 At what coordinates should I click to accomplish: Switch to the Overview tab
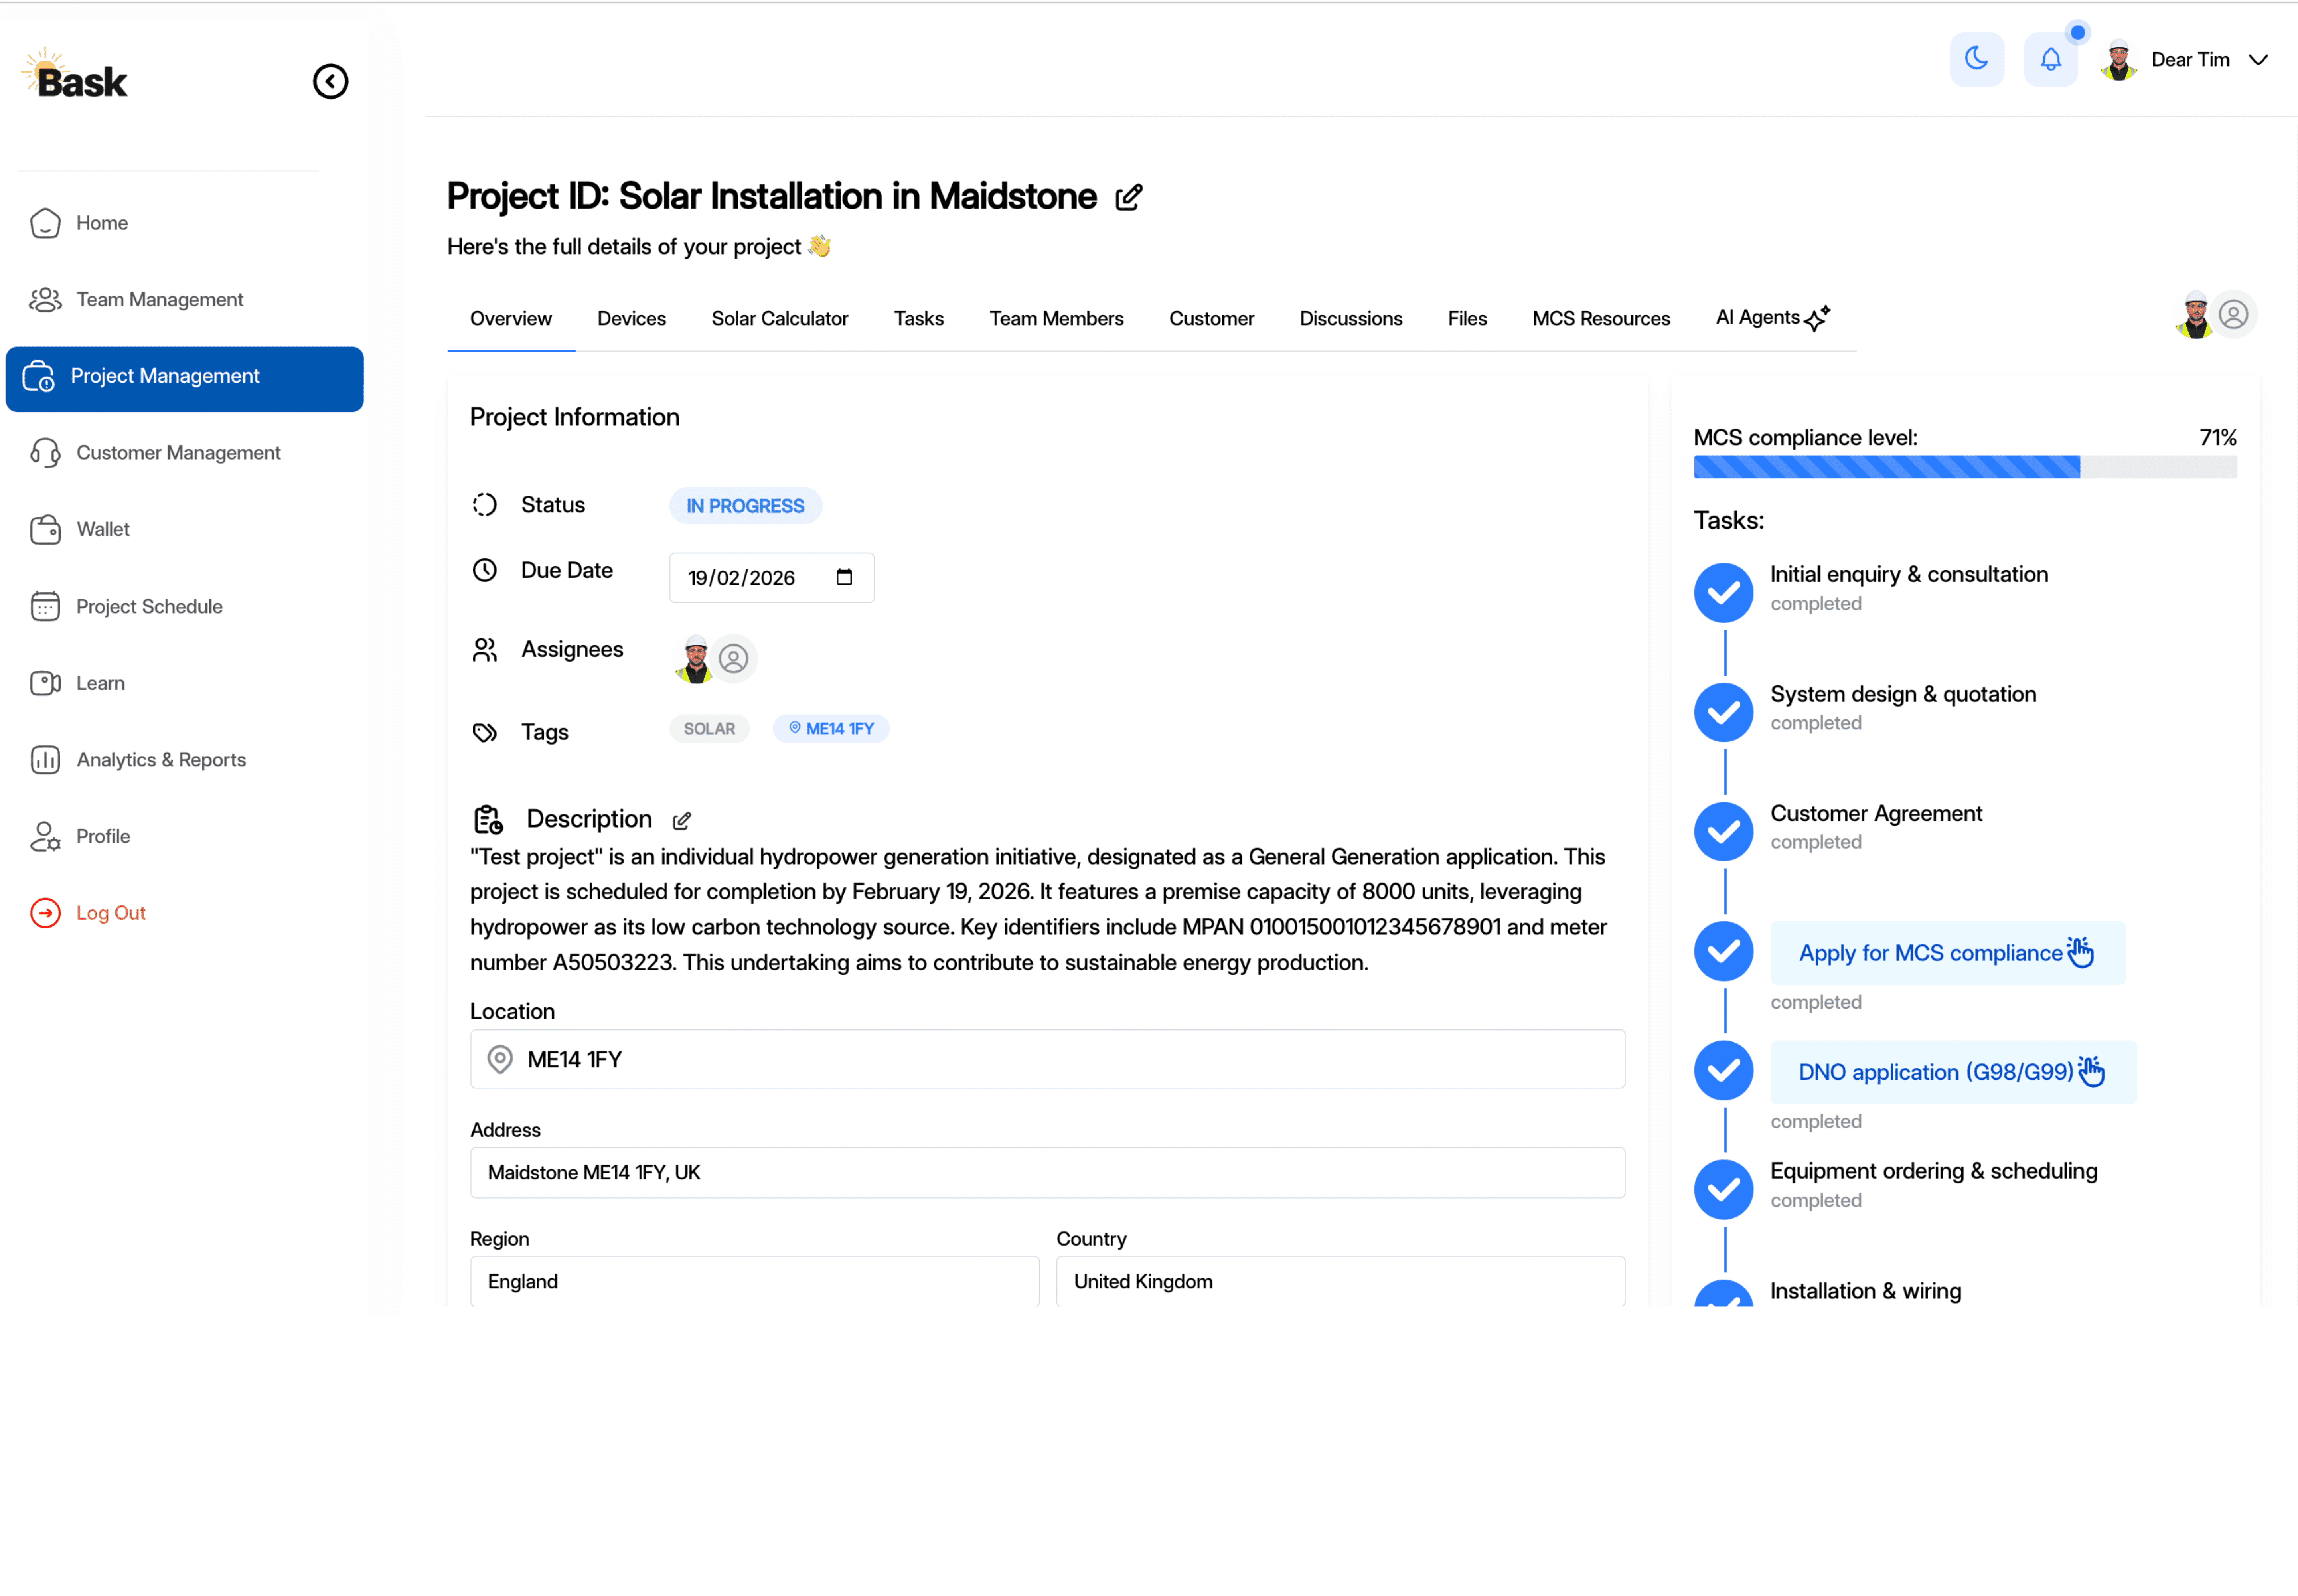pos(511,319)
